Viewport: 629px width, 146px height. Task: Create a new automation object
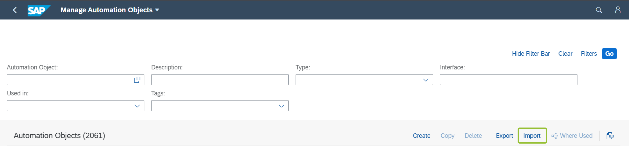tap(422, 136)
